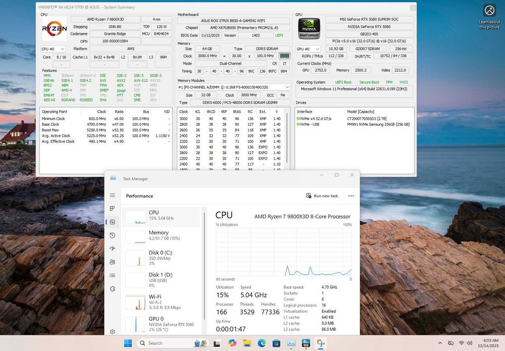The image size is (505, 351).
Task: Click the 'UEFI Boot' label in HWiNFO
Action: (x=343, y=82)
